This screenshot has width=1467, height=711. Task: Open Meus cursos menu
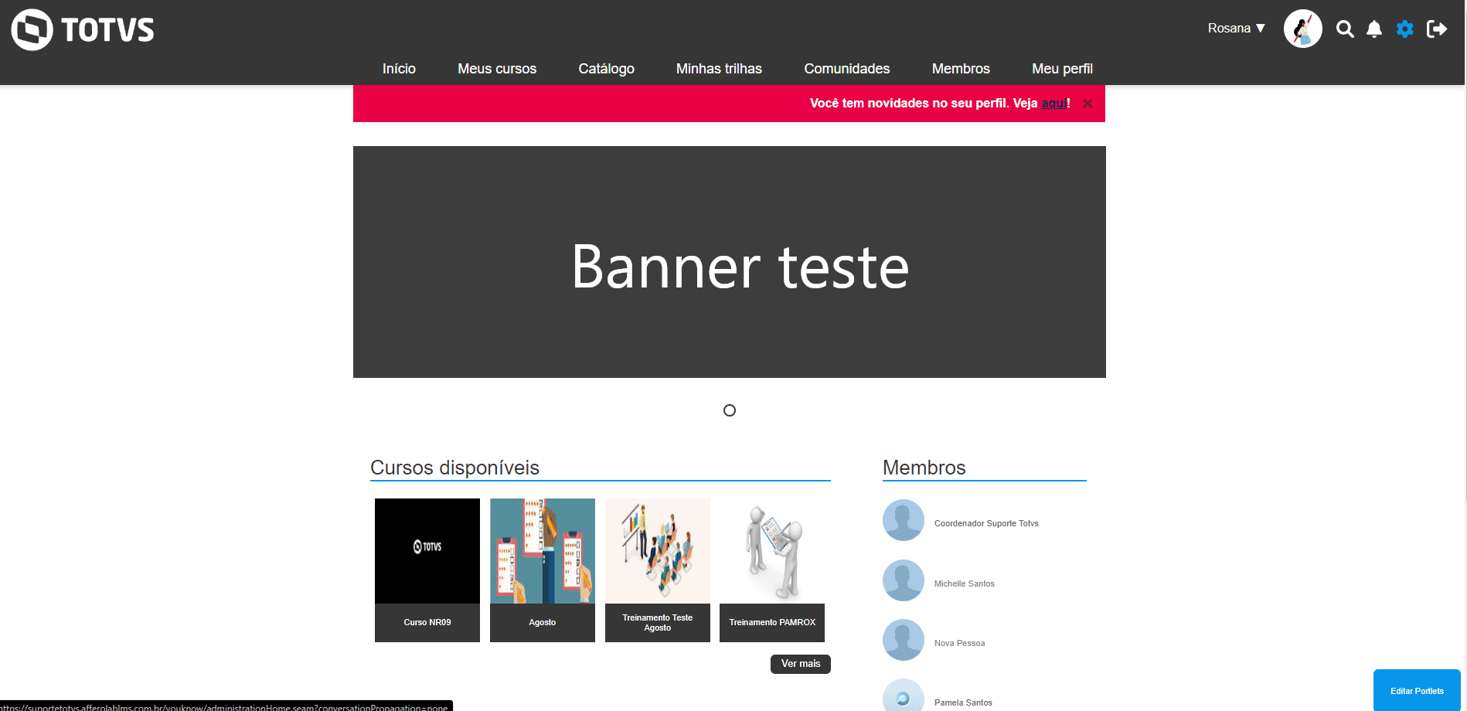pos(497,69)
